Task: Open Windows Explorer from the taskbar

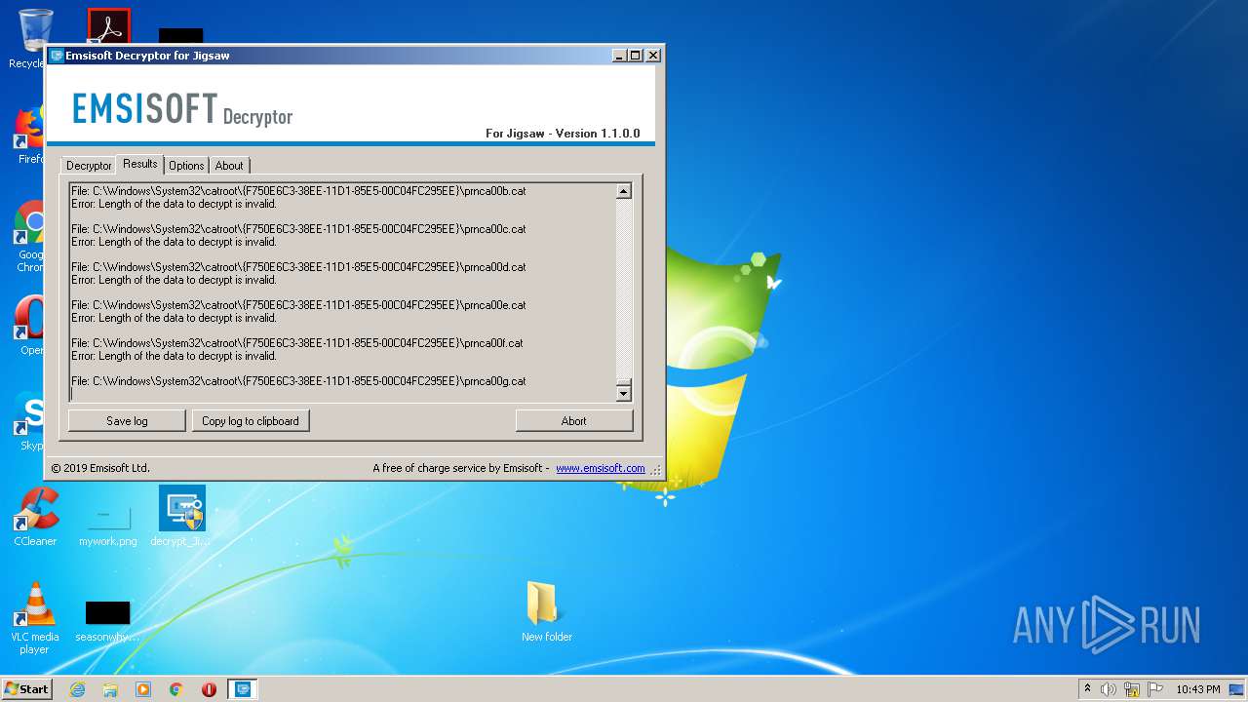Action: coord(110,689)
